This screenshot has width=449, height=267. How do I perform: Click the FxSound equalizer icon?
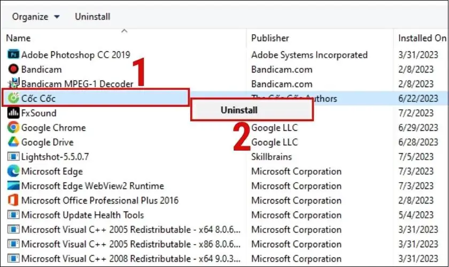coord(13,113)
